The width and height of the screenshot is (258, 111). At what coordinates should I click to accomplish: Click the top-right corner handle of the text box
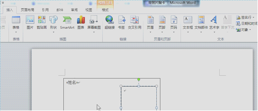pyautogui.click(x=157, y=86)
